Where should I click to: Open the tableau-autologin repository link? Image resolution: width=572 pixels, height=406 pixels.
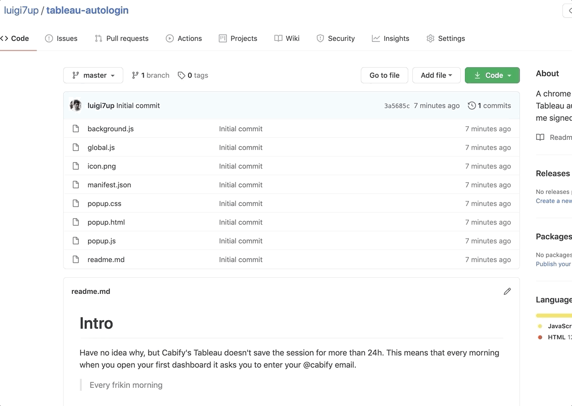(87, 10)
